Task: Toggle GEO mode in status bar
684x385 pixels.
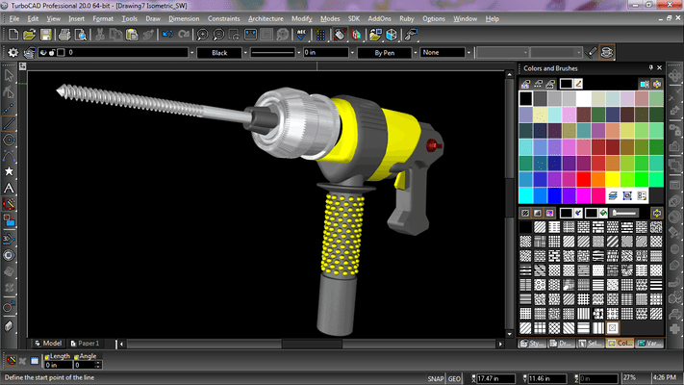Action: click(454, 378)
